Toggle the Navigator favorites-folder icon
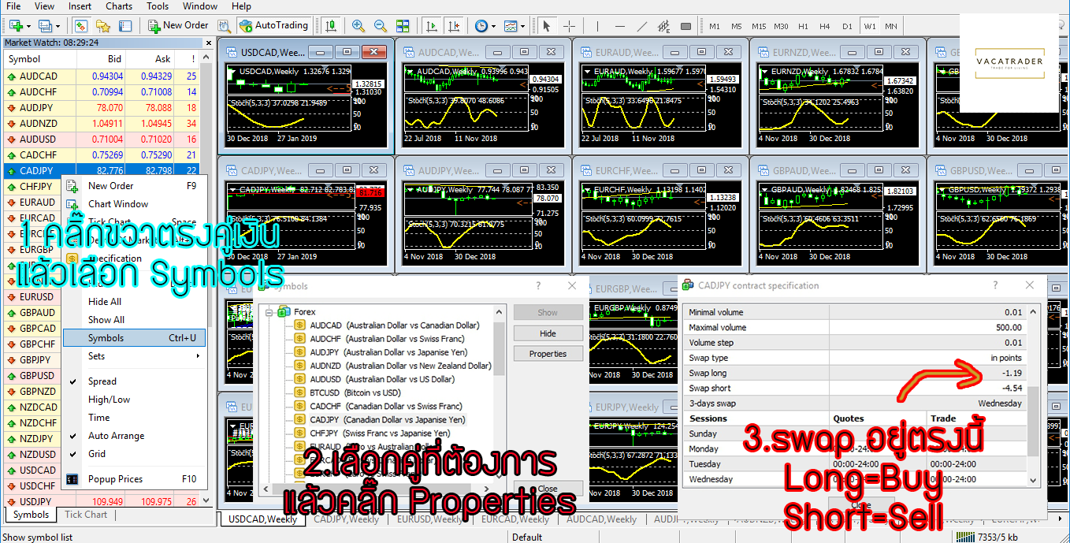Screen dimensions: 1070x543 click(x=103, y=25)
